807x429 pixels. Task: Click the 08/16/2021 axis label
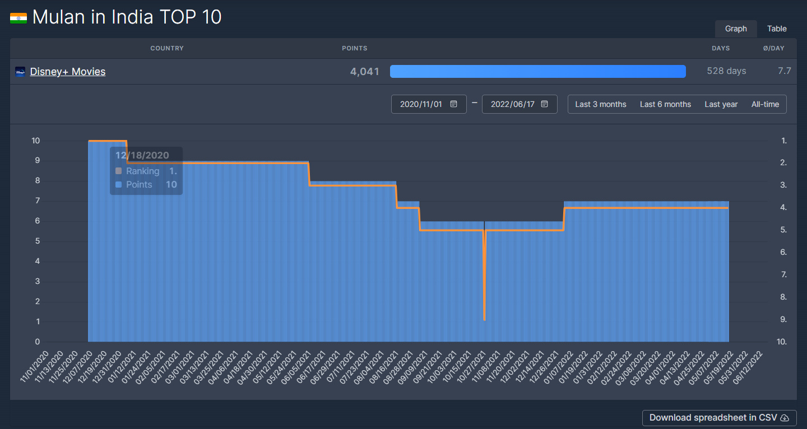coord(384,367)
